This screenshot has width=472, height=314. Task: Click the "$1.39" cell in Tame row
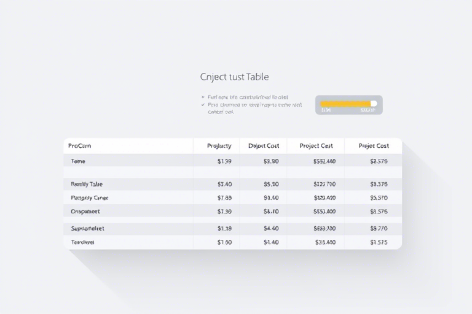click(x=224, y=161)
